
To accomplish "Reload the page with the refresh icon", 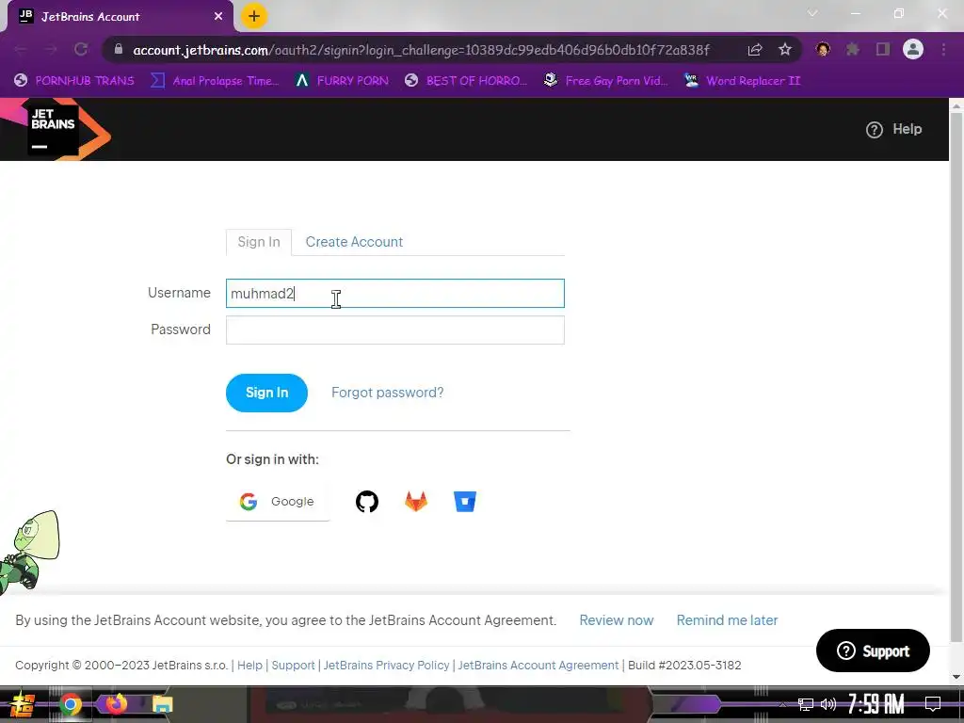I will point(81,50).
